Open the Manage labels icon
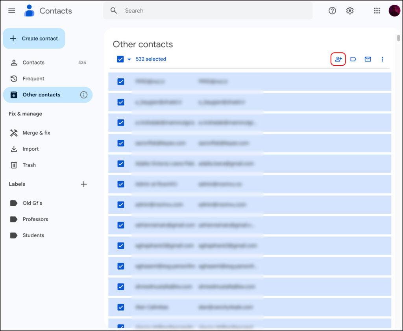The height and width of the screenshot is (331, 403). pyautogui.click(x=353, y=59)
